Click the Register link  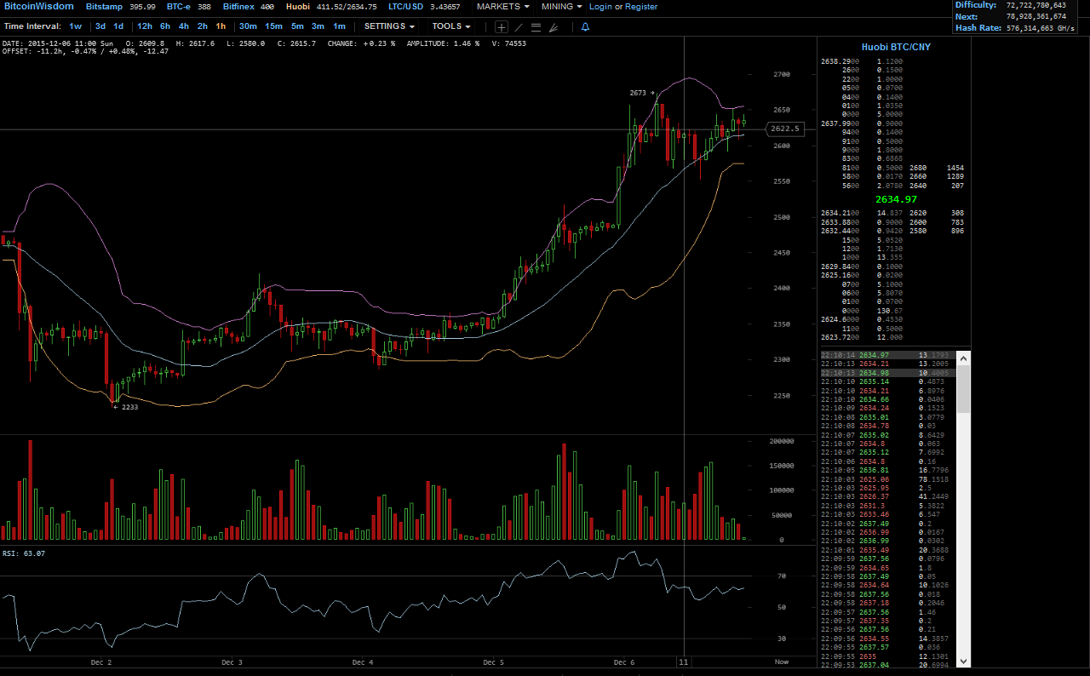point(641,6)
